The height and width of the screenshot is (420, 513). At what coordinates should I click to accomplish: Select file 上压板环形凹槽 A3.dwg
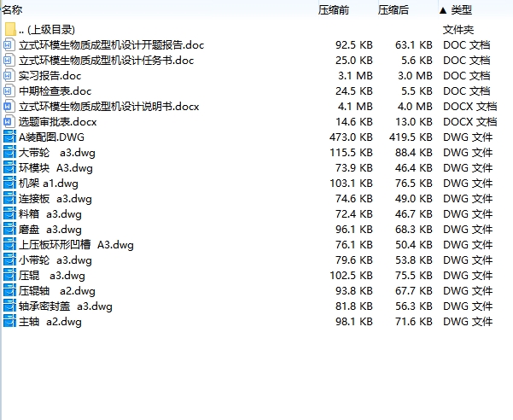[76, 245]
